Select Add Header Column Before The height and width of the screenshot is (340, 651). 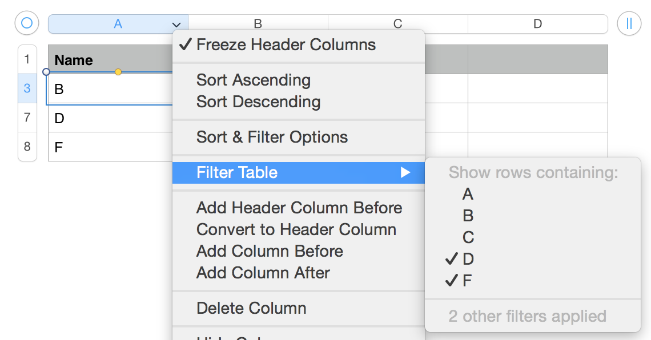tap(299, 208)
